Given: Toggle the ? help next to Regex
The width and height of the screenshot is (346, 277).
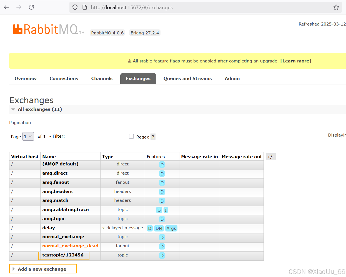Looking at the screenshot, I should (153, 137).
